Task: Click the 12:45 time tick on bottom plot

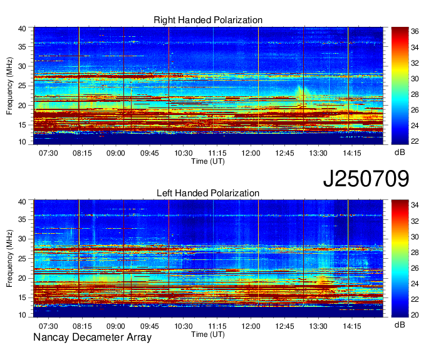Action: click(x=284, y=326)
